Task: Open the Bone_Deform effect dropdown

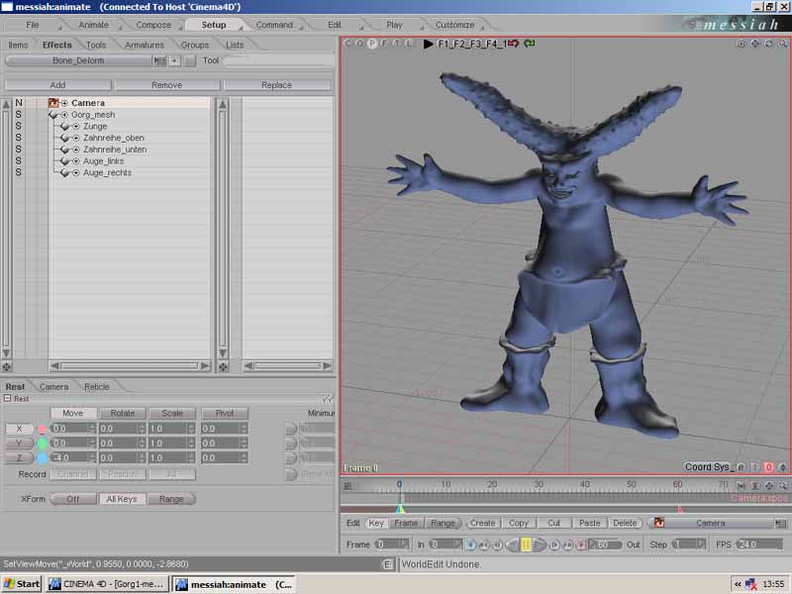Action: [78, 60]
